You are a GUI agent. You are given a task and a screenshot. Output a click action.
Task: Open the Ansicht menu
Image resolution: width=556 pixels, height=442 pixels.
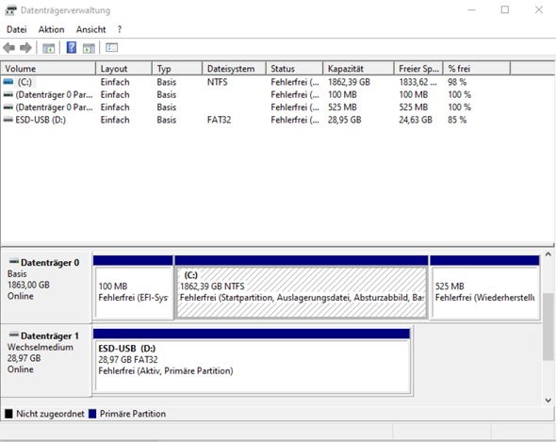pos(90,29)
